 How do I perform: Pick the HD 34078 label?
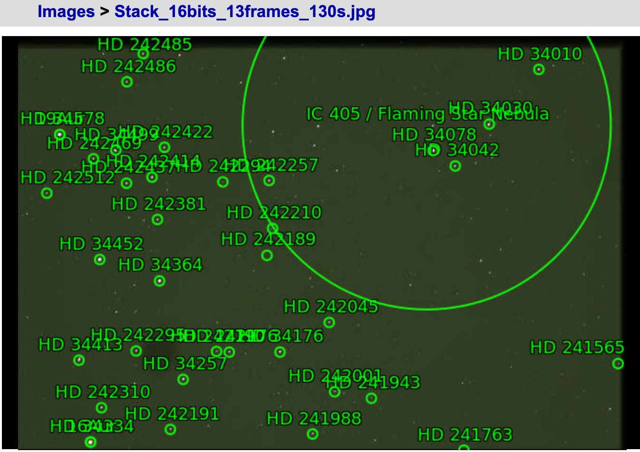click(x=434, y=135)
